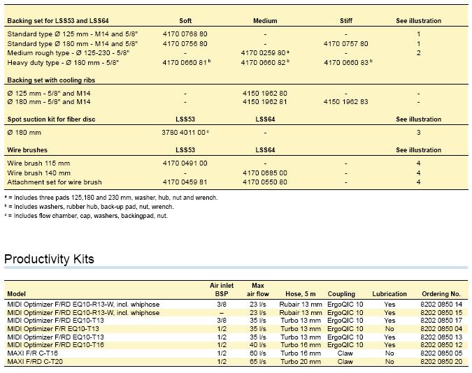Select ordering number 8202 0850 12
The image size is (472, 373).
[441, 345]
